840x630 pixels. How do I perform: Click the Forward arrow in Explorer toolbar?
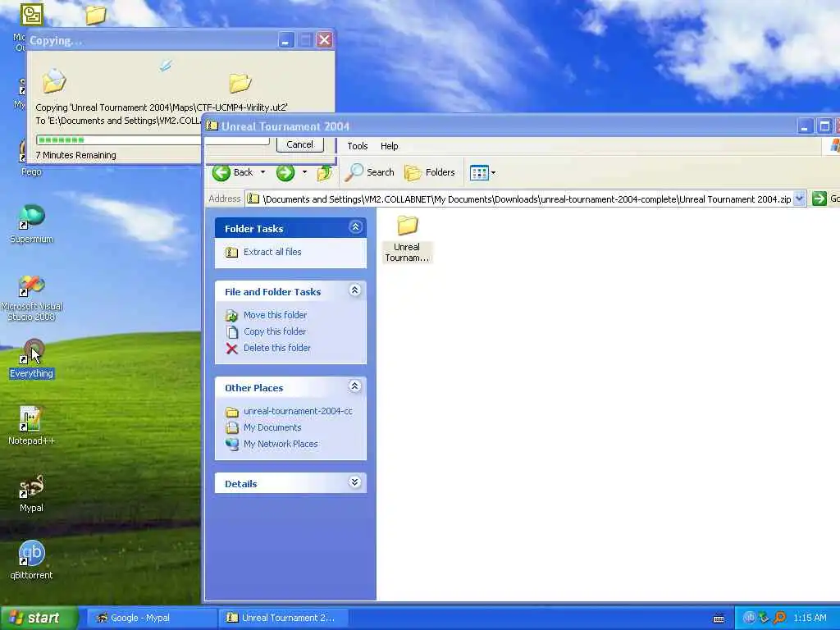pos(285,172)
